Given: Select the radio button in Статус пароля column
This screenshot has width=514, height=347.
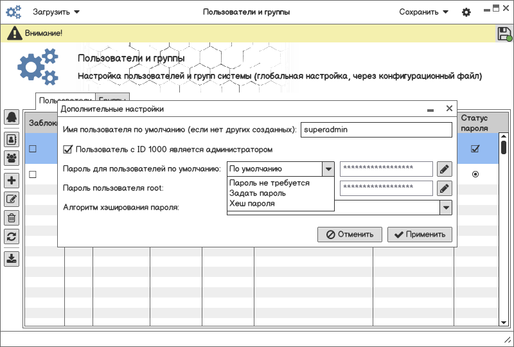Looking at the screenshot, I should 475,174.
